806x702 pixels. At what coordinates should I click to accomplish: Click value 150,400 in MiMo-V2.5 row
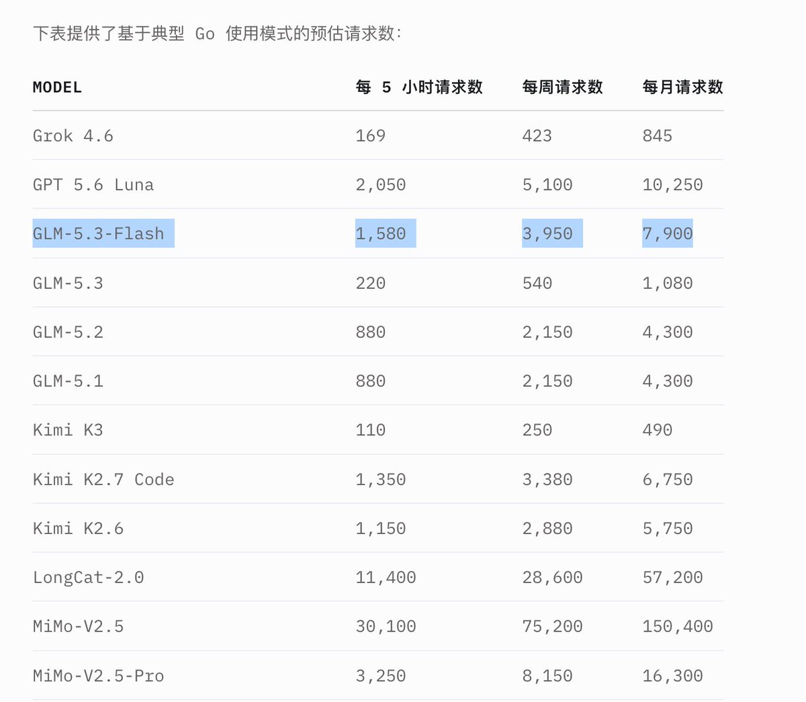677,627
